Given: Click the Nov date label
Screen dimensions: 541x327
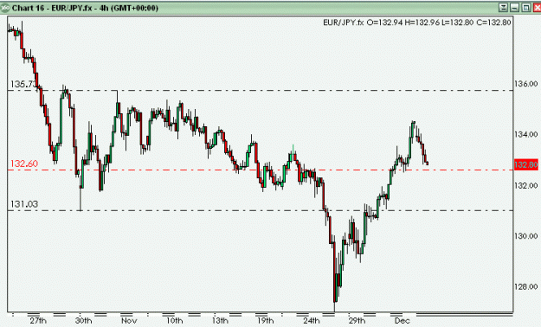Looking at the screenshot, I should 129,321.
